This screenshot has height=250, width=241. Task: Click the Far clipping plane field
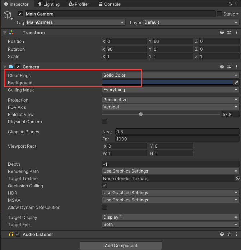pyautogui.click(x=177, y=139)
